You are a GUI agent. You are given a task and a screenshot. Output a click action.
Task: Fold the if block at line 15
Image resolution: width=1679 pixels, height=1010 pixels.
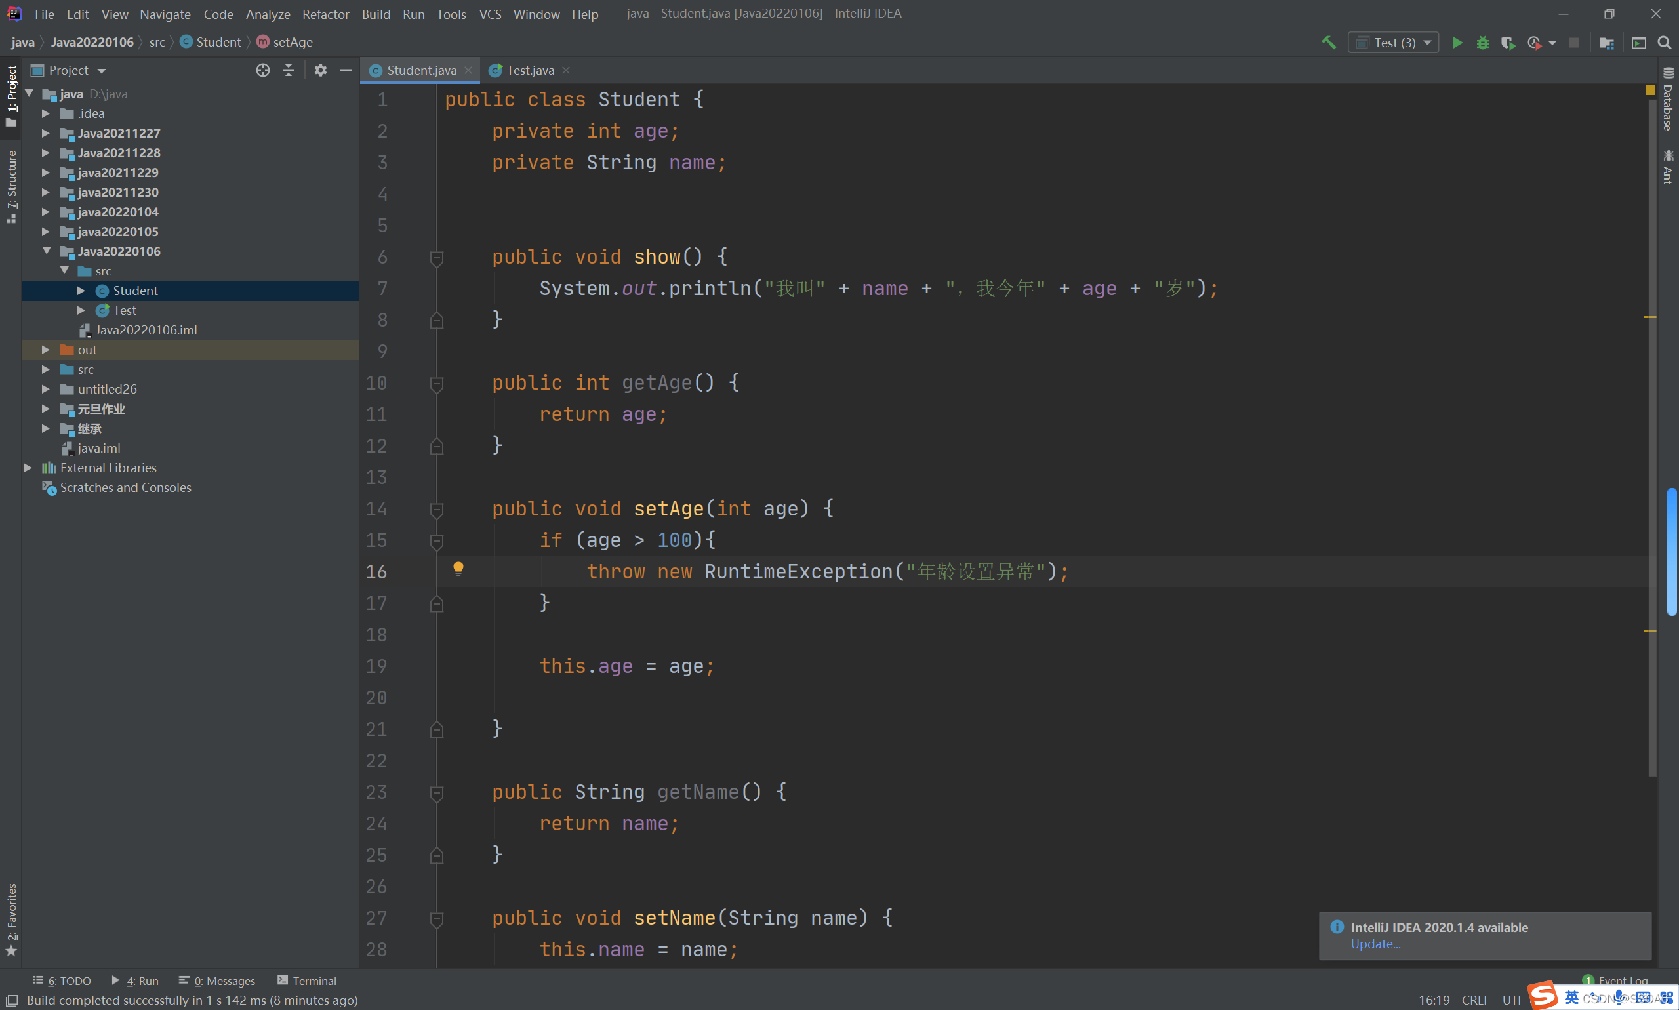click(437, 541)
